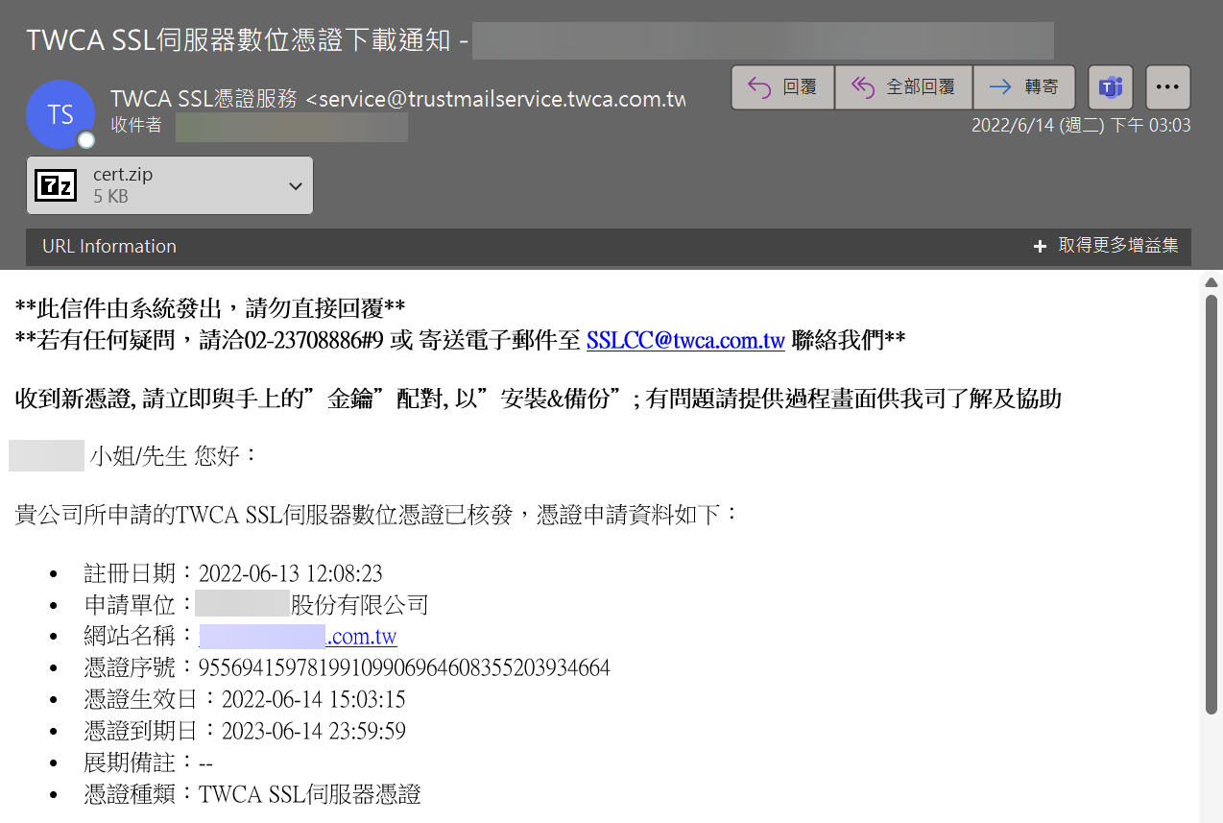Click the phone number 02-23708886#9 text
The image size is (1223, 823).
point(314,341)
